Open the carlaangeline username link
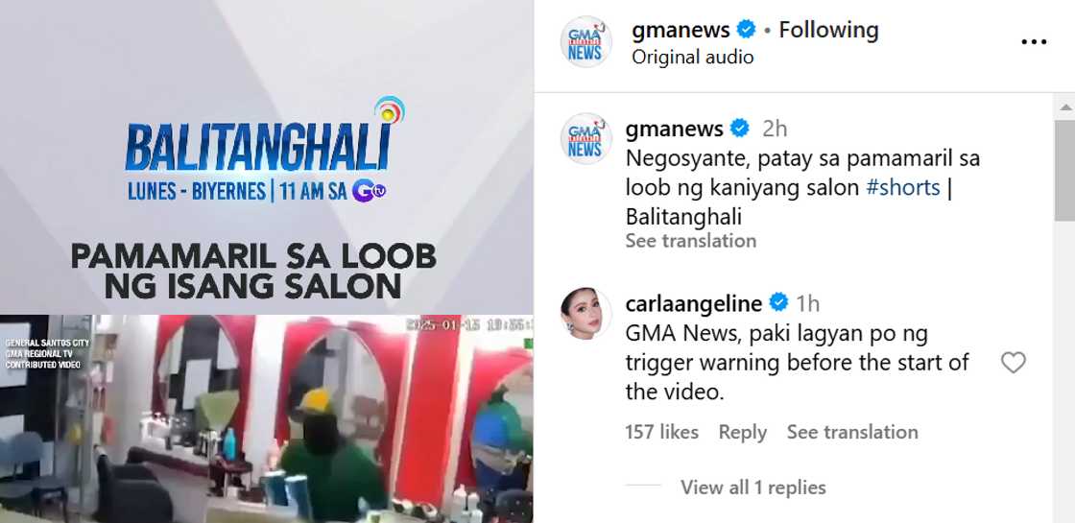Image resolution: width=1075 pixels, height=523 pixels. (x=694, y=303)
